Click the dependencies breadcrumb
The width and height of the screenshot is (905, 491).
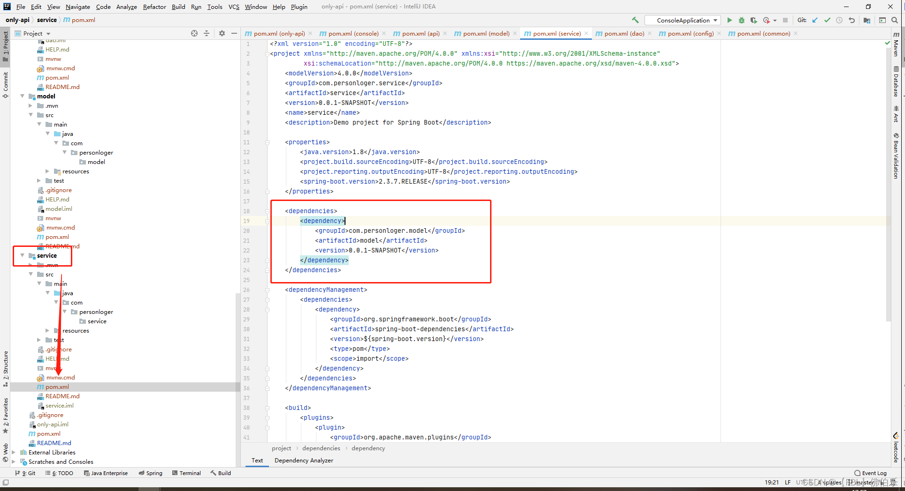coord(321,448)
